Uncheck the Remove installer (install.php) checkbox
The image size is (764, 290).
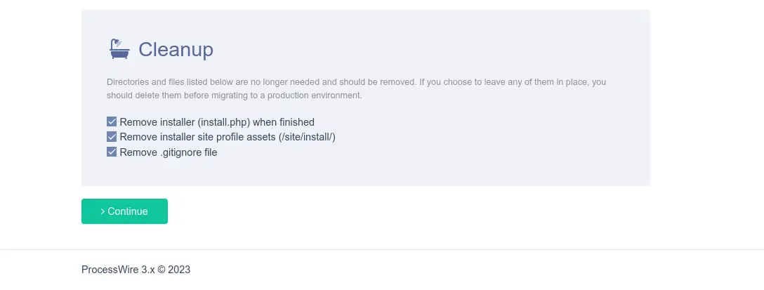(x=112, y=122)
